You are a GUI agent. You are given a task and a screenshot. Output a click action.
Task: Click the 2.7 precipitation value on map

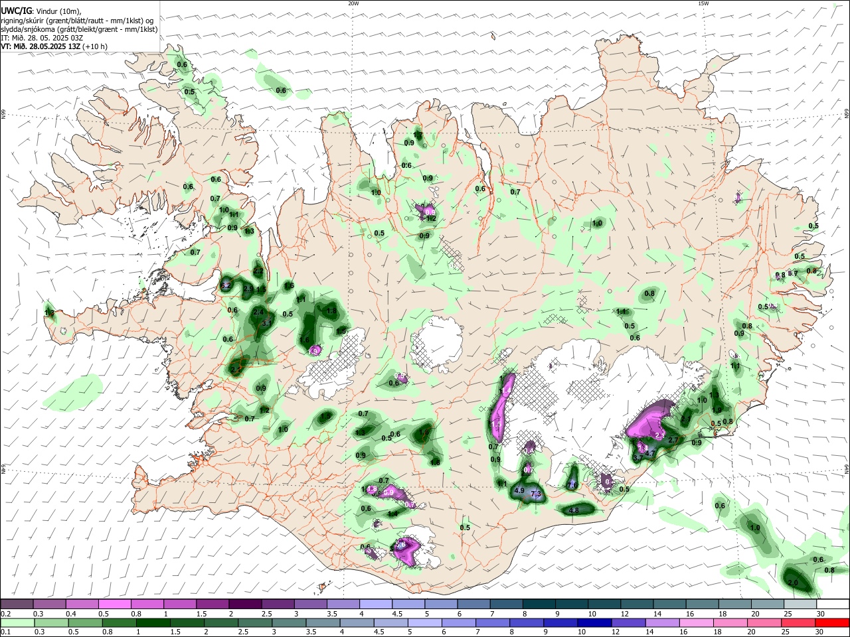673,440
